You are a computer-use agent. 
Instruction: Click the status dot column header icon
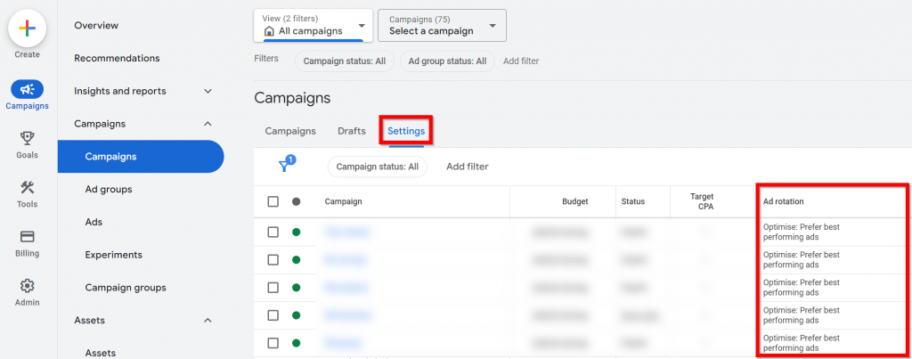pos(296,202)
